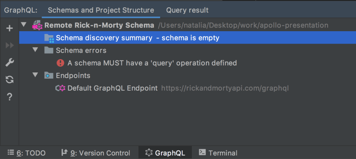Click the refresh schema icon

[x=10, y=80]
